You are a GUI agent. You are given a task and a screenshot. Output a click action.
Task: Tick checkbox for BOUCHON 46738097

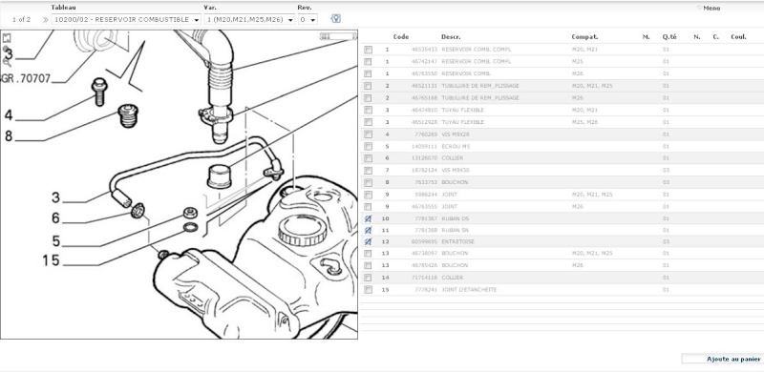pyautogui.click(x=368, y=254)
